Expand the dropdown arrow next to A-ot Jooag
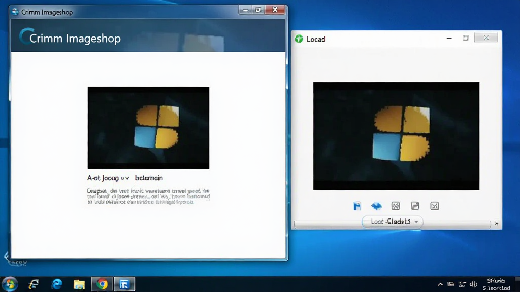 [127, 178]
